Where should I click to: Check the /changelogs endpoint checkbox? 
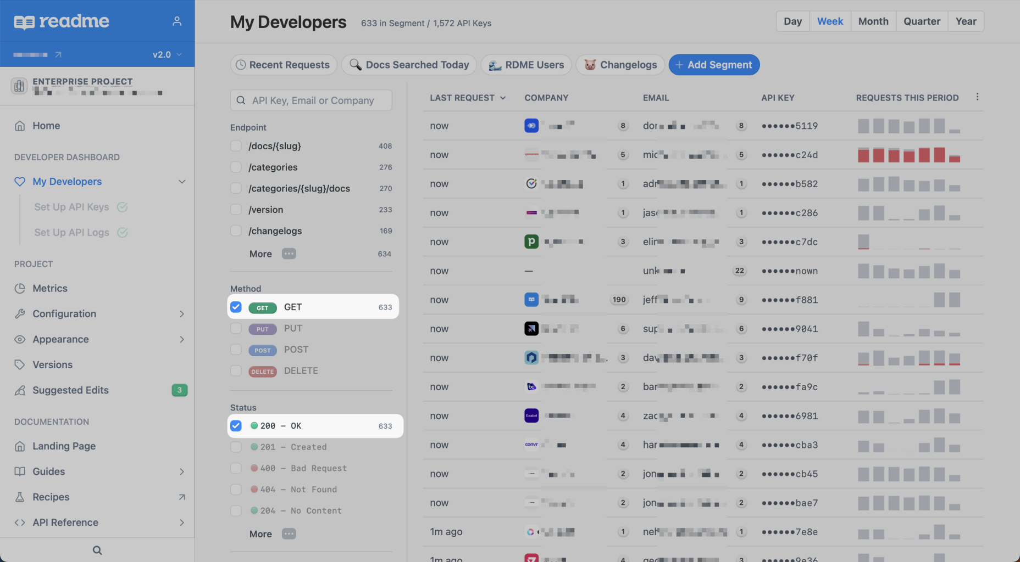(236, 231)
